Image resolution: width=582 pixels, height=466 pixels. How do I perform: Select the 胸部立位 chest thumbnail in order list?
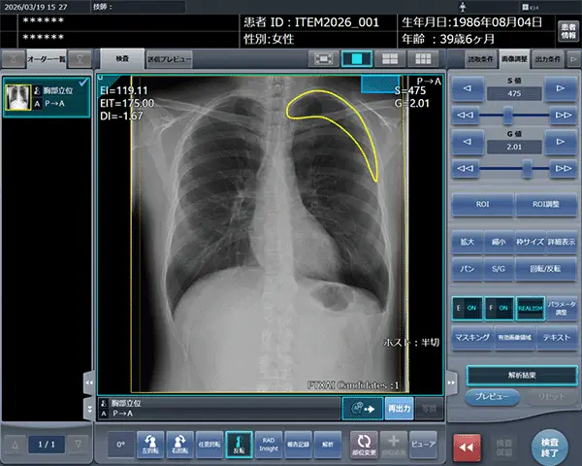48,97
